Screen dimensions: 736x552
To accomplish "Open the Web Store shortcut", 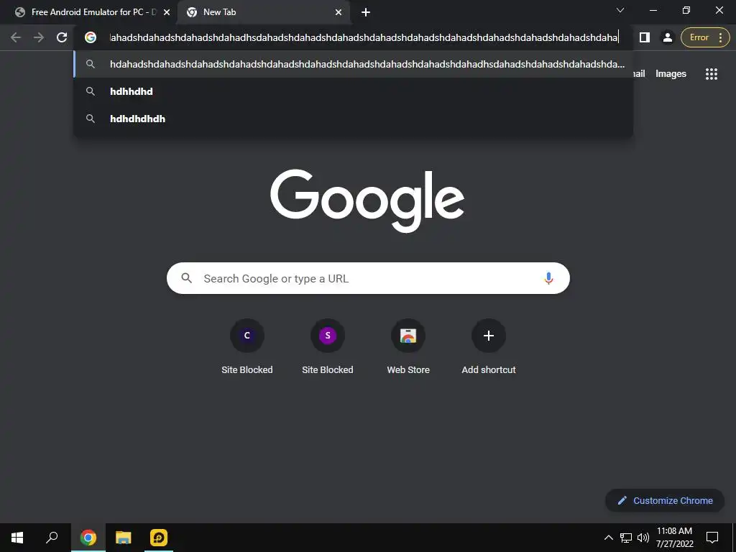I will (x=408, y=346).
